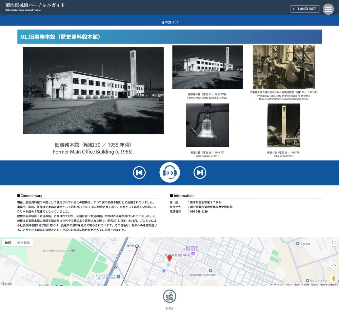This screenshot has height=324, width=339.
Task: Click the 入所者自治会 purple marker
Action: point(193,253)
